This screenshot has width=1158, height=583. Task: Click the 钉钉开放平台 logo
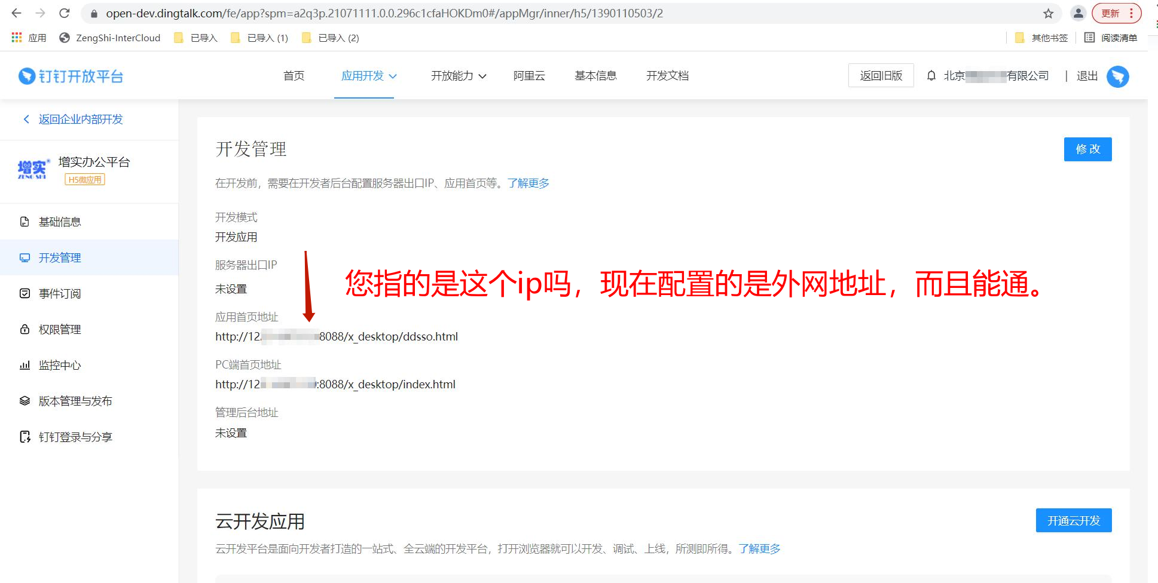pyautogui.click(x=71, y=76)
